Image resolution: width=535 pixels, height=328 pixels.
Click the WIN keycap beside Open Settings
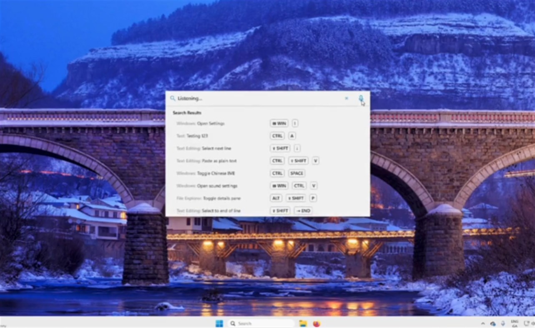click(x=279, y=123)
